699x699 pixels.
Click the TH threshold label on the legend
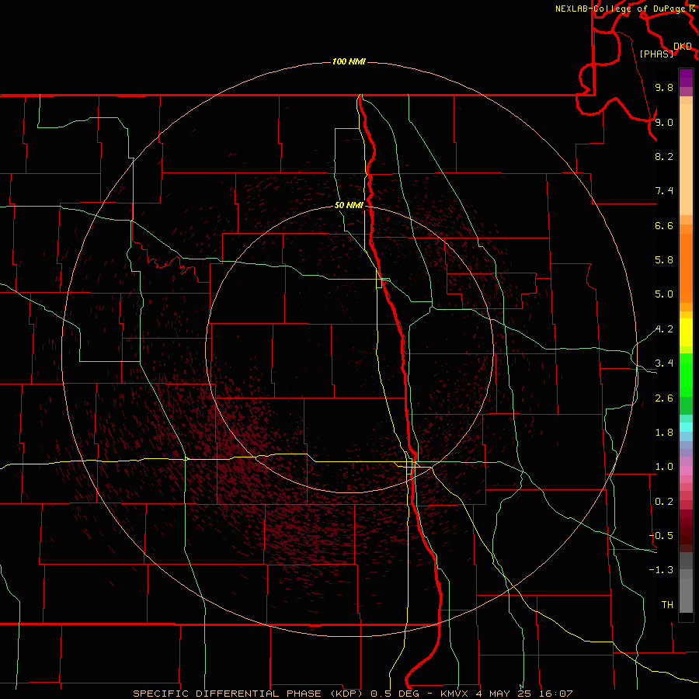tap(667, 605)
